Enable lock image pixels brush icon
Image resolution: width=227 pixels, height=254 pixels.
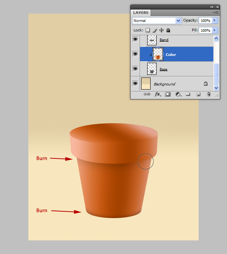[154, 30]
